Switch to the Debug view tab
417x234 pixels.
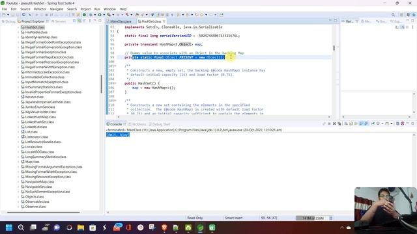click(x=8, y=21)
